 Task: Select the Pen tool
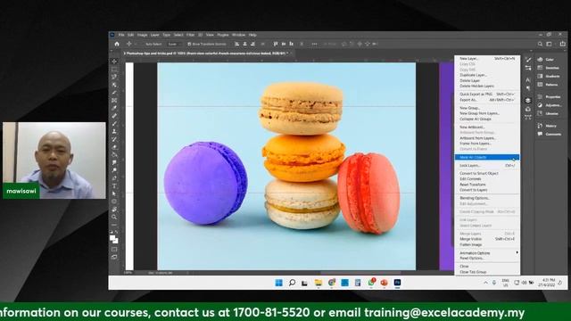pos(114,178)
